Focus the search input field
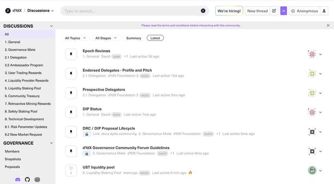 click(x=130, y=11)
